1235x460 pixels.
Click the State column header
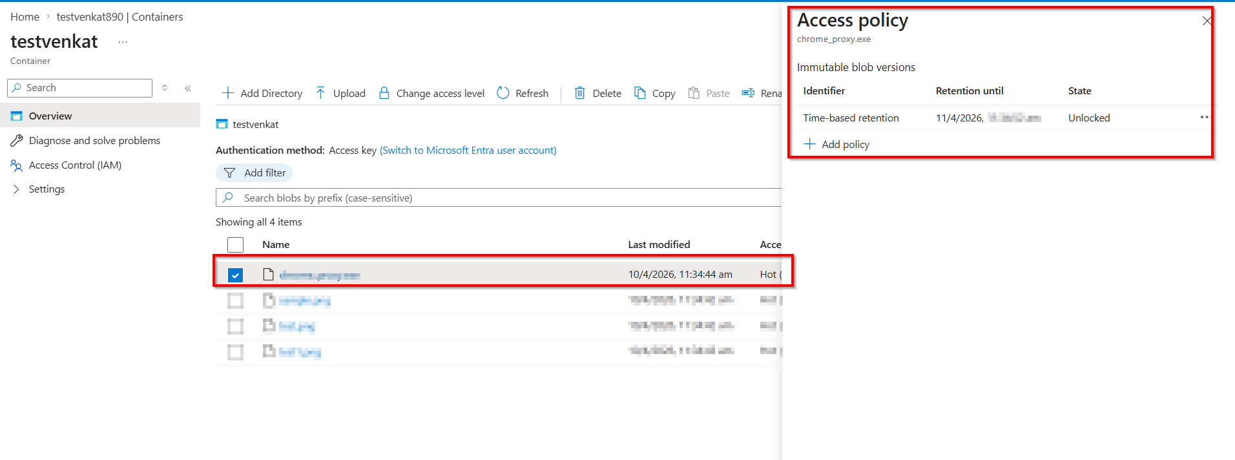[1079, 91]
